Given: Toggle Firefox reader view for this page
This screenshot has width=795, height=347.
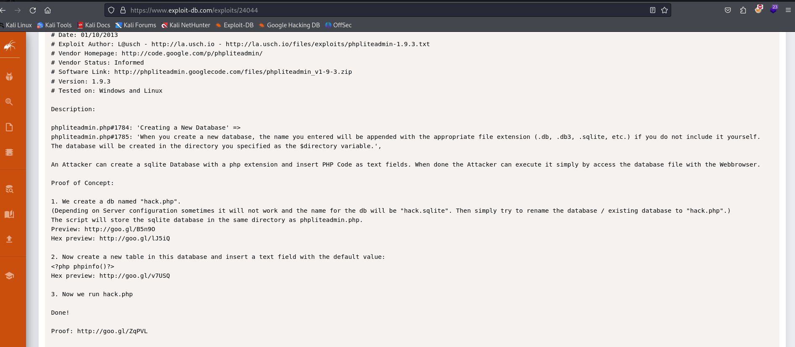Looking at the screenshot, I should point(652,10).
